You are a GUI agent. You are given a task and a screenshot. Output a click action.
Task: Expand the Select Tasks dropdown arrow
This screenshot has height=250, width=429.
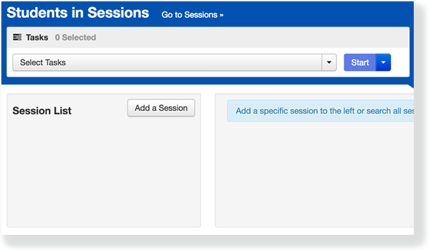329,63
